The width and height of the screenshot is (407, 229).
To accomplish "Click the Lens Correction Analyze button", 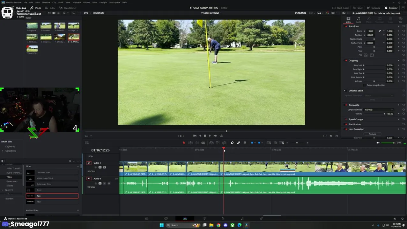I will pos(372,134).
